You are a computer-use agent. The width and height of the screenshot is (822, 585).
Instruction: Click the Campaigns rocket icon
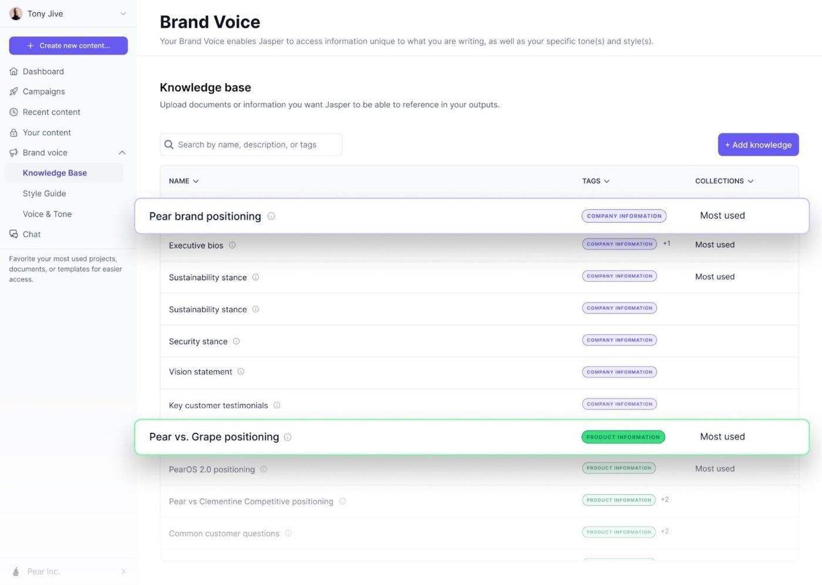pyautogui.click(x=14, y=92)
